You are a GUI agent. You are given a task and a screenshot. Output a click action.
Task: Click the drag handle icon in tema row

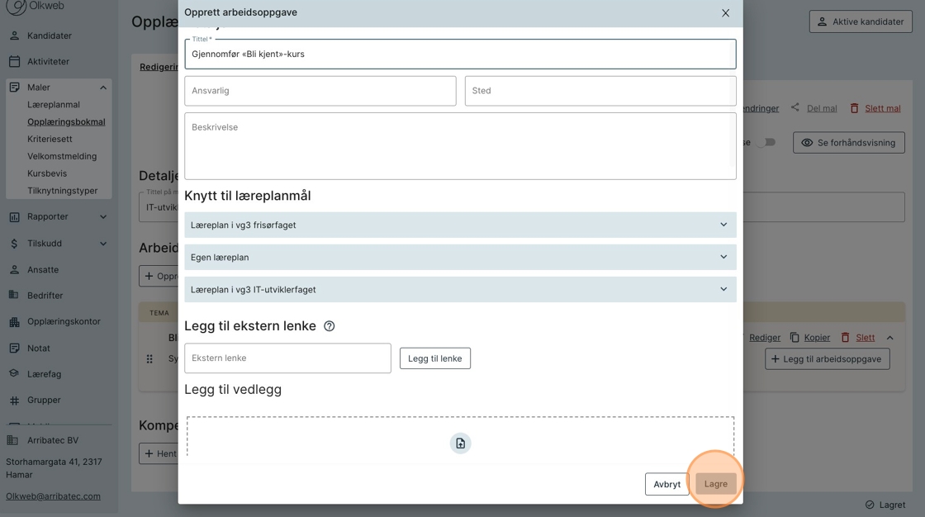tap(149, 358)
